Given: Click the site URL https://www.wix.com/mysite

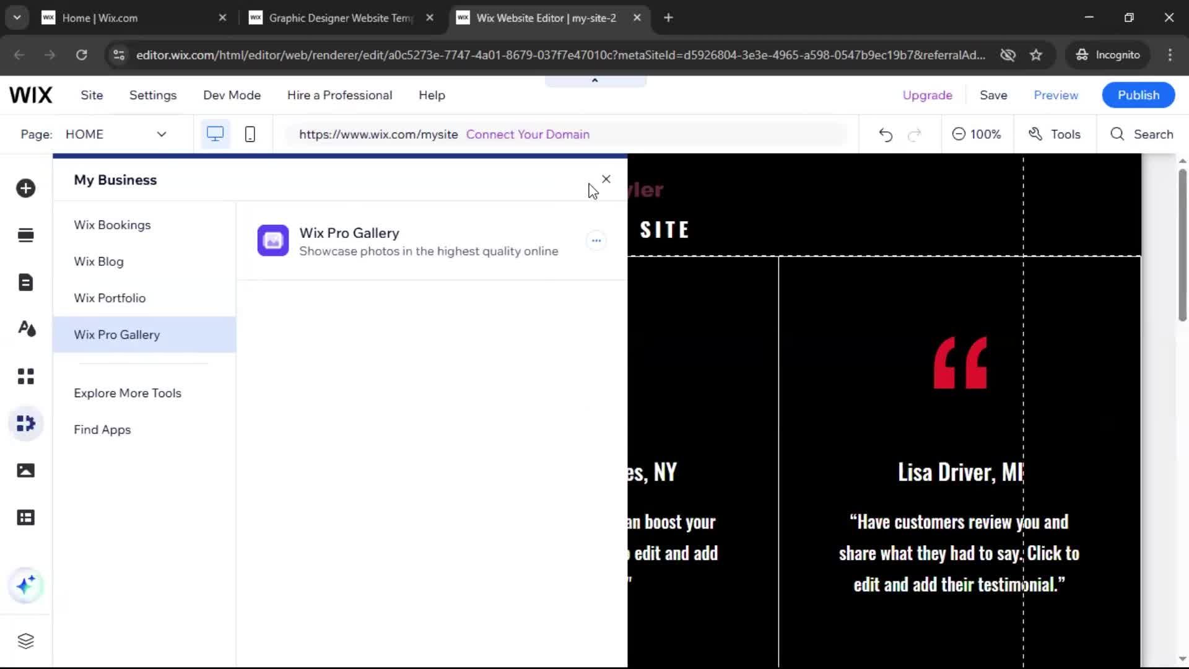Looking at the screenshot, I should (x=378, y=134).
